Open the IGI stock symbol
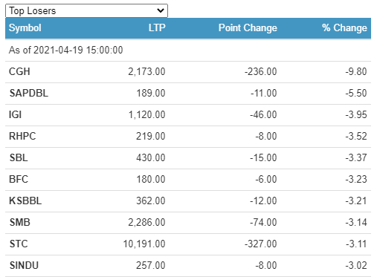 click(16, 114)
